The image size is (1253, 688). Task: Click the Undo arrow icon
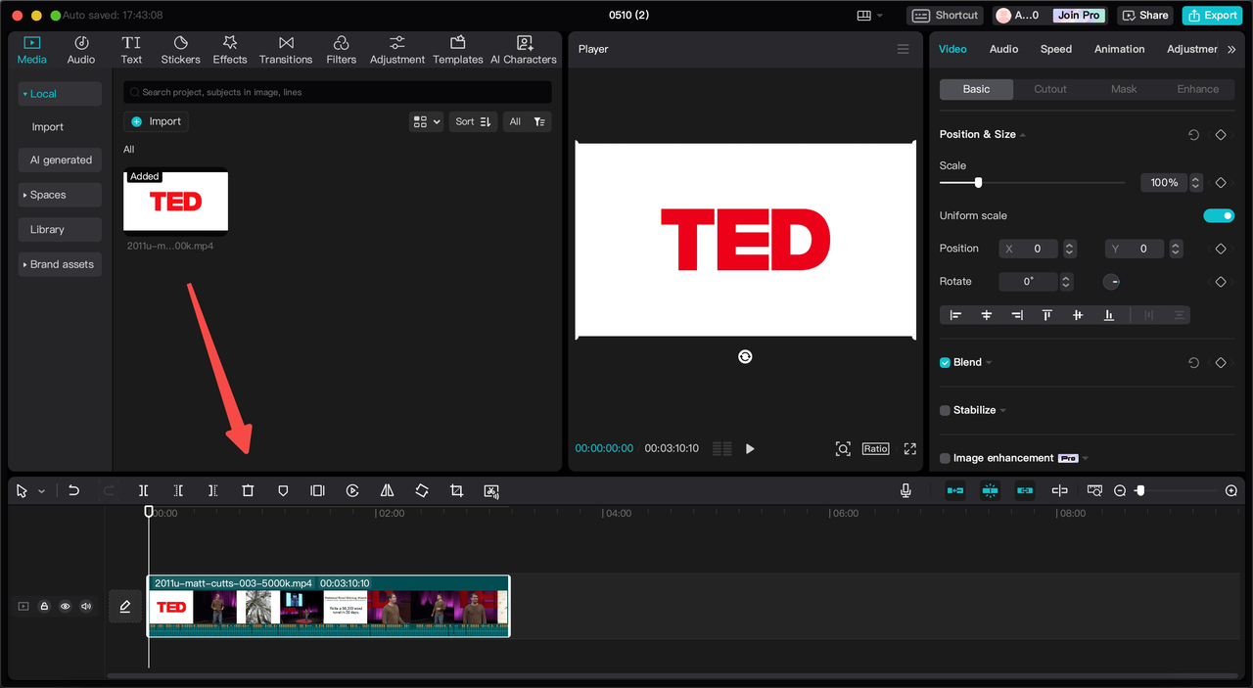point(73,490)
